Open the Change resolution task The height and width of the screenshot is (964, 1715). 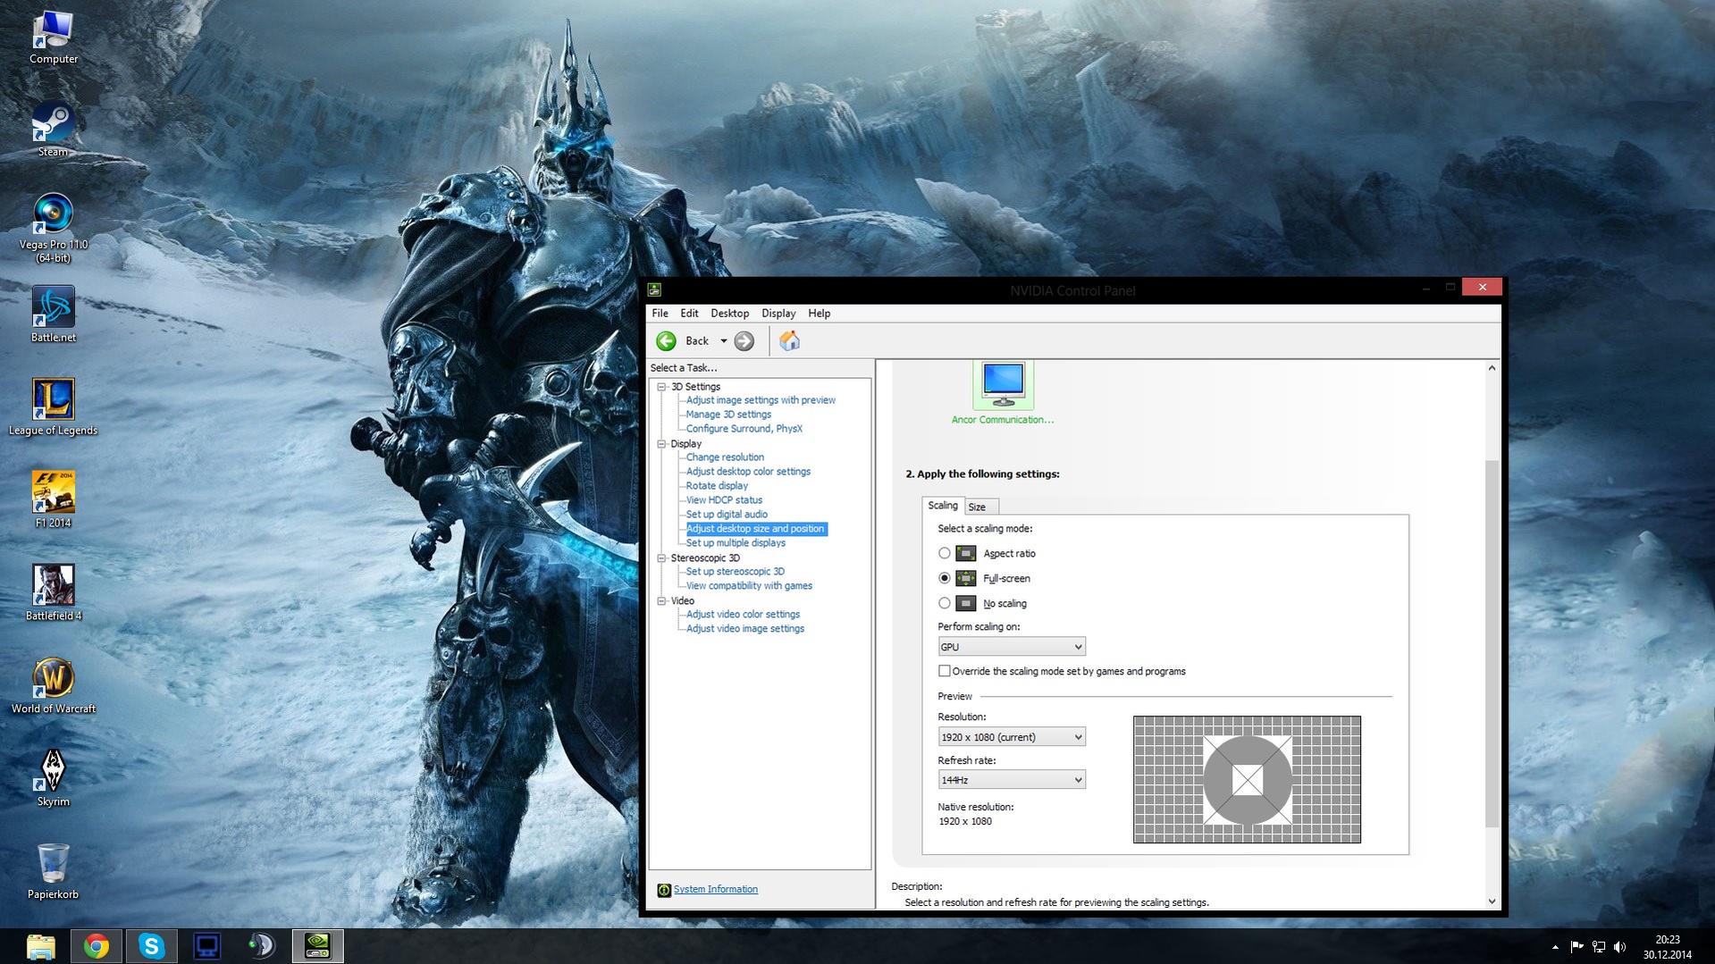tap(725, 457)
